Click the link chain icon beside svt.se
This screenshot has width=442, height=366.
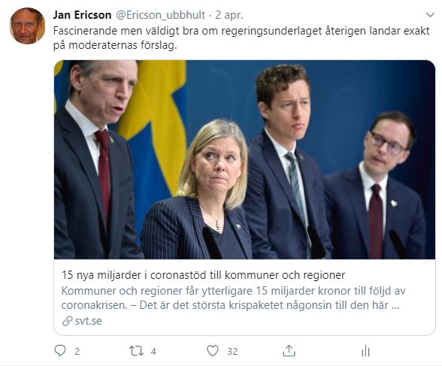tap(68, 321)
